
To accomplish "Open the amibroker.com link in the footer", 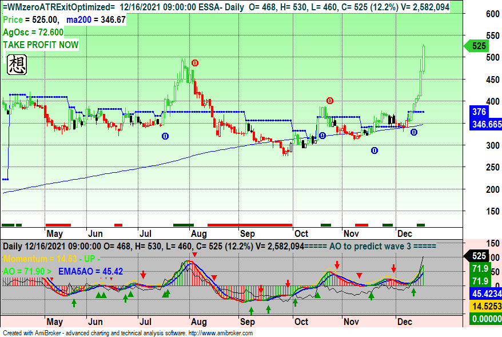I will click(x=221, y=333).
